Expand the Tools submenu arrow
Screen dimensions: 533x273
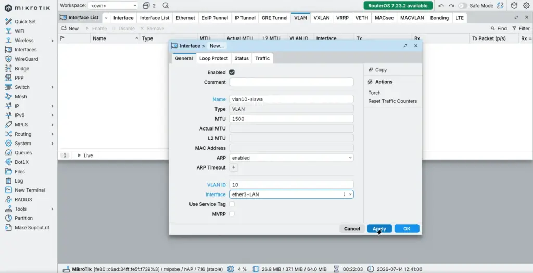coord(53,209)
